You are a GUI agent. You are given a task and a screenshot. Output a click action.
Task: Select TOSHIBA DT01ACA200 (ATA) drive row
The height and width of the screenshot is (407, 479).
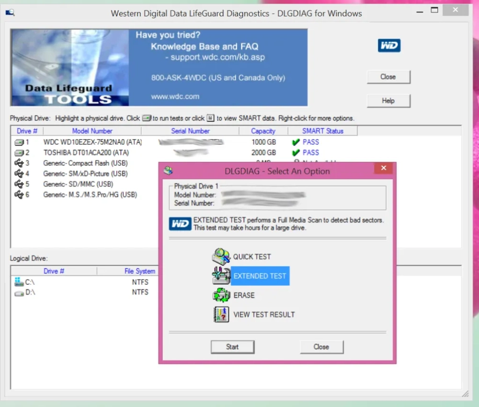86,152
